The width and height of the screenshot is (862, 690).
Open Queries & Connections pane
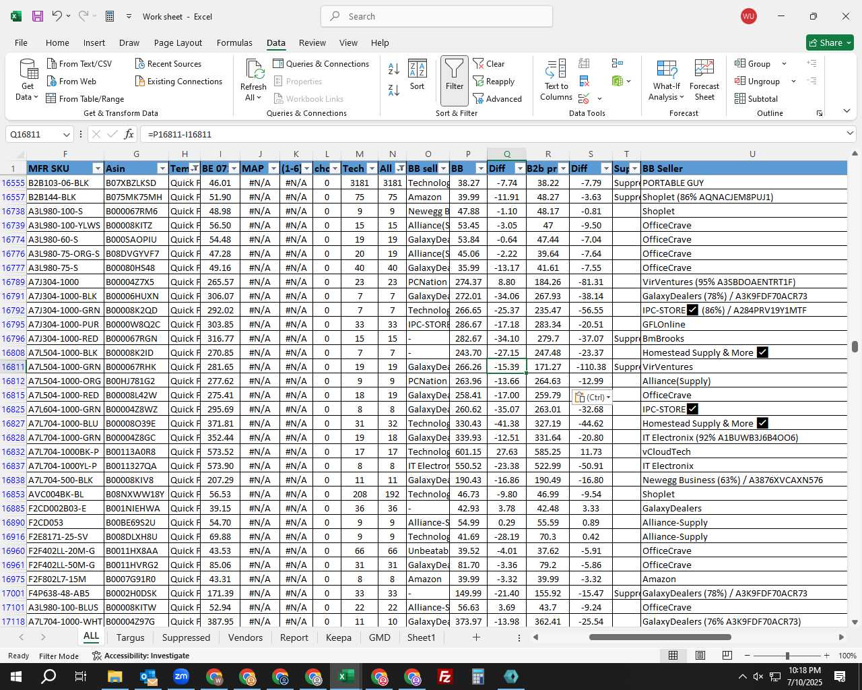(x=321, y=63)
